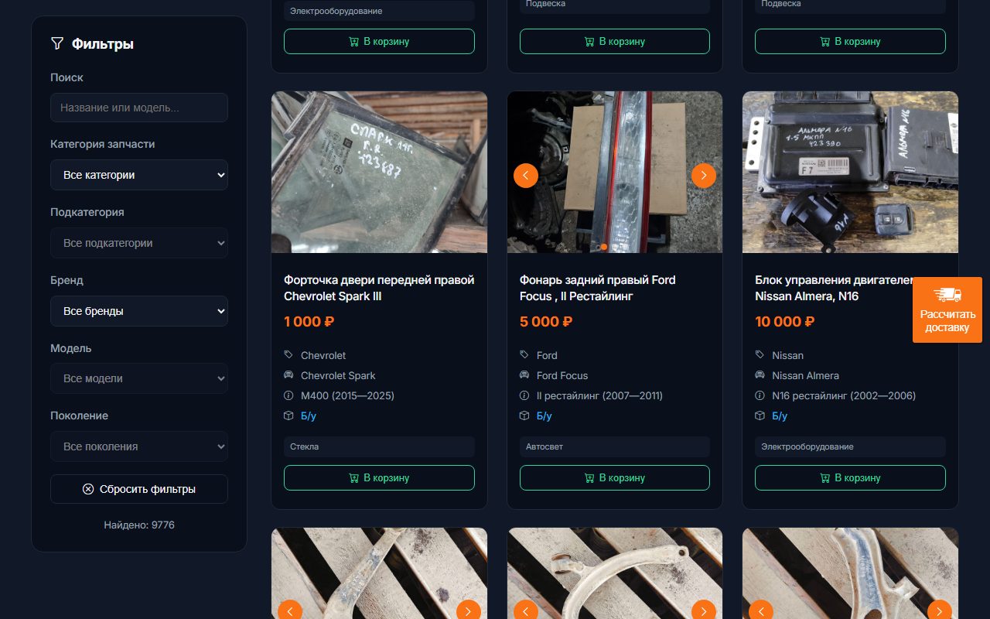The width and height of the screenshot is (990, 619).
Task: Click the Ford Focus tail light photo
Action: point(615,173)
